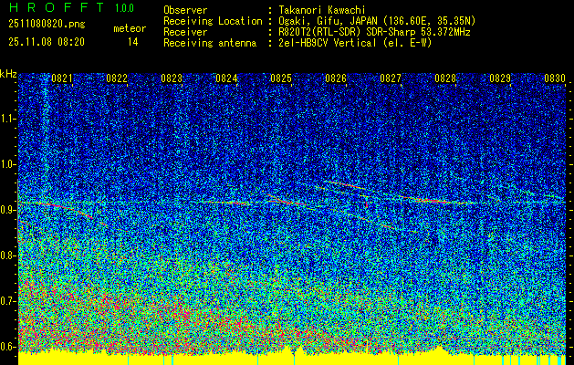This screenshot has height=365, width=574.
Task: Click time marker 0824
Action: pyautogui.click(x=226, y=78)
